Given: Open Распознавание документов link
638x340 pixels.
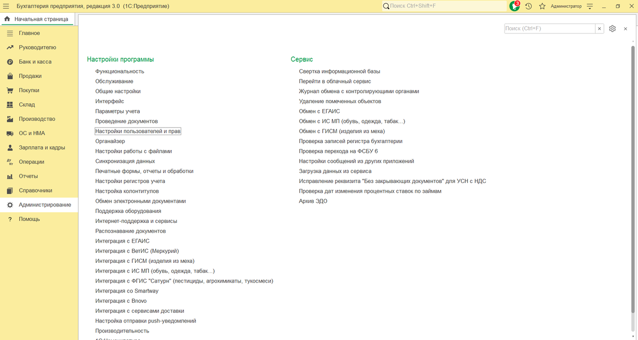Looking at the screenshot, I should [130, 231].
